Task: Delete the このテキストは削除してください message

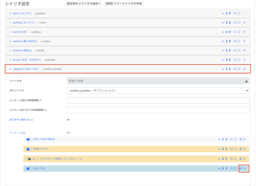Action: point(244,159)
